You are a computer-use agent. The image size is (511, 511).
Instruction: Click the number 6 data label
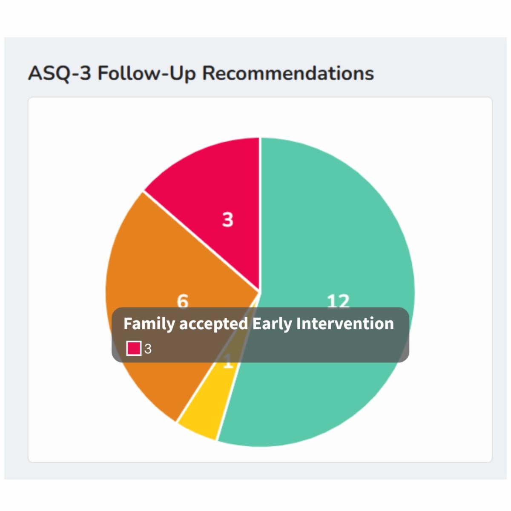pyautogui.click(x=182, y=301)
